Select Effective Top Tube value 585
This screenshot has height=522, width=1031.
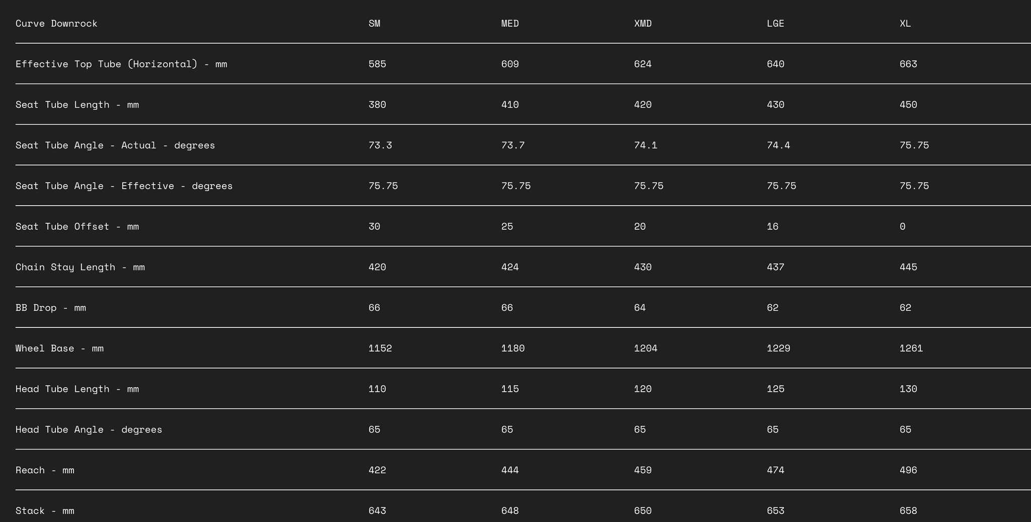click(377, 64)
